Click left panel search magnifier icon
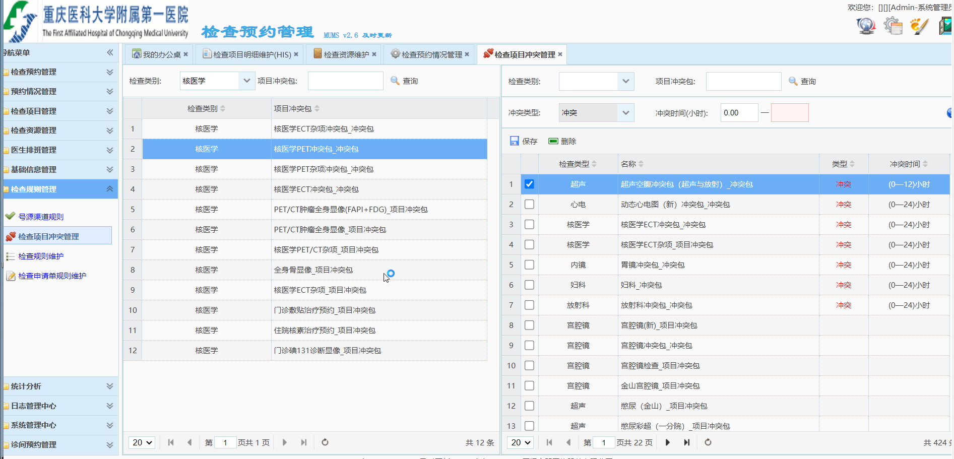 click(395, 81)
